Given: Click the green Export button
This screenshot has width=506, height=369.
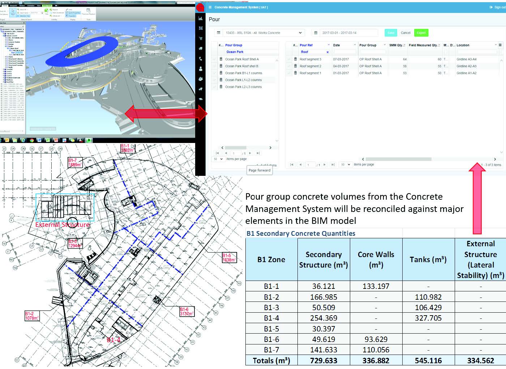Looking at the screenshot, I should pos(421,33).
